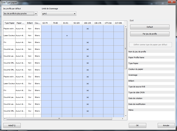The height and width of the screenshot is (131, 177).
Task: Click the Aide(F1) help button
Action: click(x=12, y=126)
